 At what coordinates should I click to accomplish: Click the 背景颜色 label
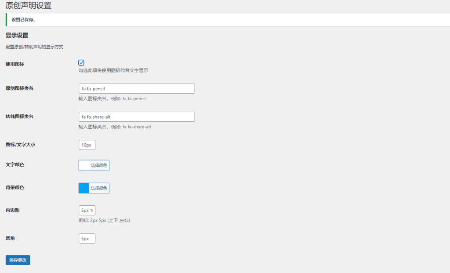click(15, 187)
